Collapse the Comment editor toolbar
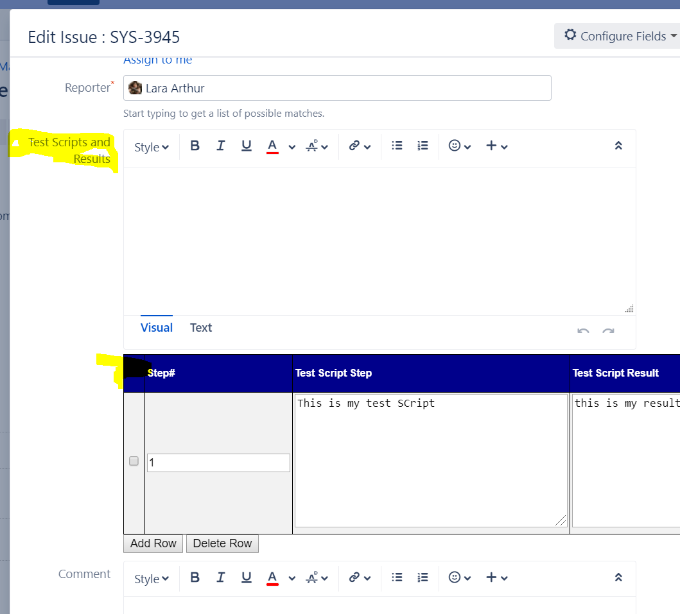 pos(618,577)
